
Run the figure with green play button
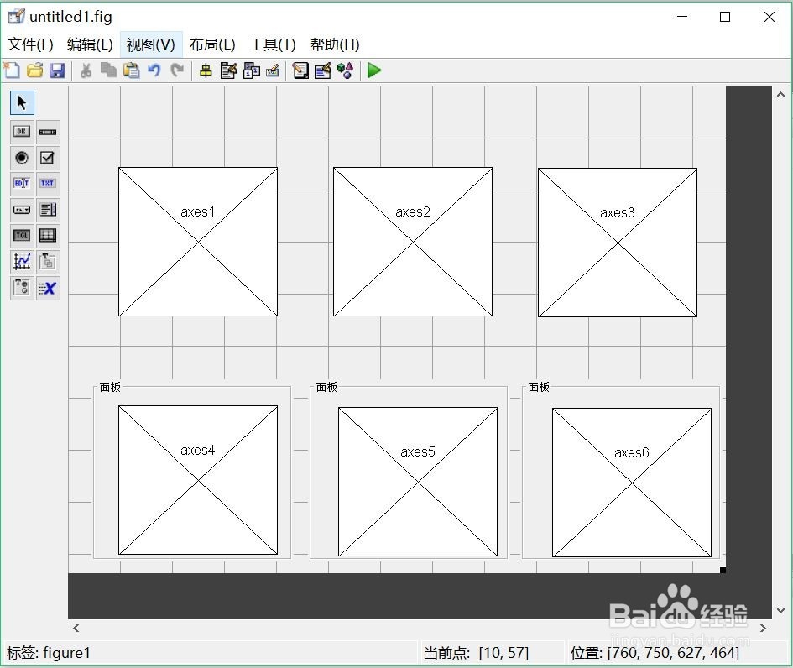coord(374,70)
